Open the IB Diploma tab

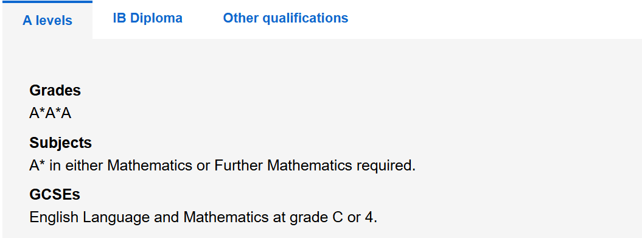pos(147,18)
